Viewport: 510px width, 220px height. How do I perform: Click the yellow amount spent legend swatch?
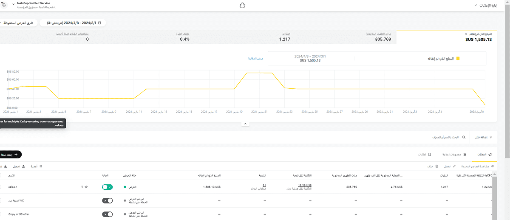[x=458, y=59]
